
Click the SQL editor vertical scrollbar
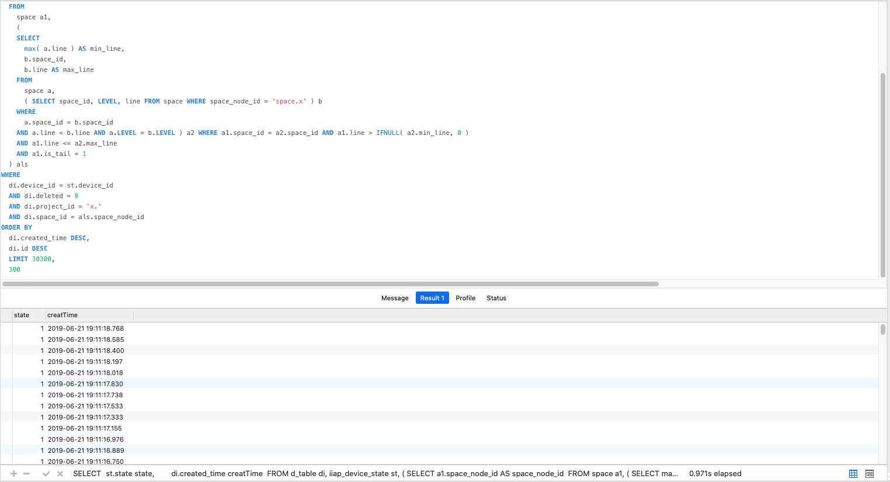click(883, 175)
